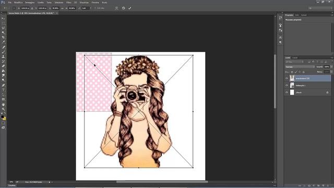Toggle relative positioning triangle icon
This screenshot has height=188, width=334.
(32, 8)
